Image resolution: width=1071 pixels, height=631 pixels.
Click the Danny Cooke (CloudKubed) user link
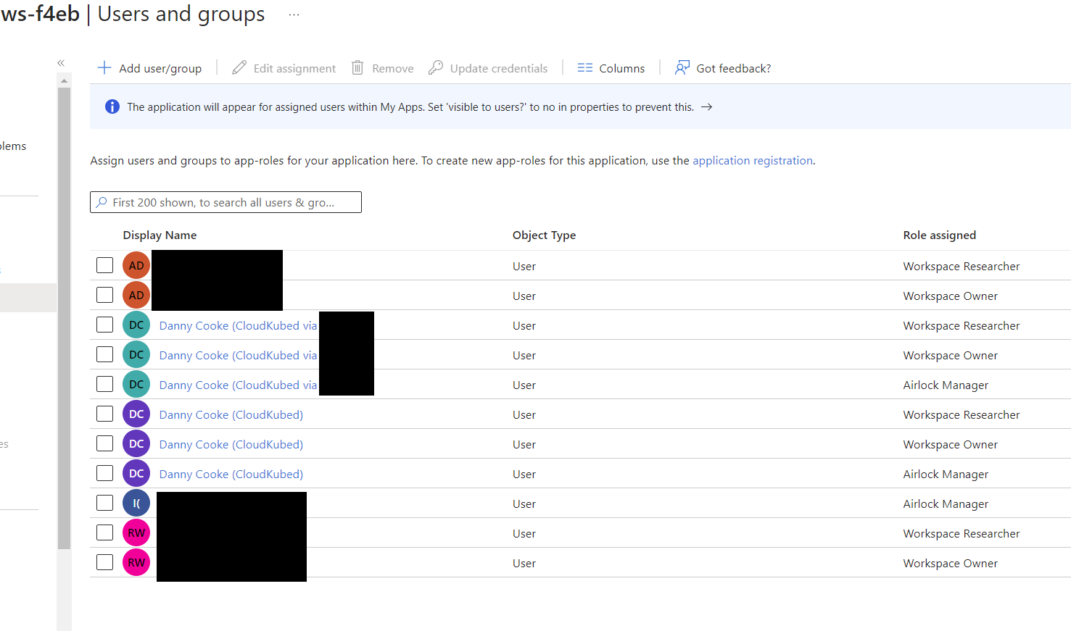tap(231, 414)
